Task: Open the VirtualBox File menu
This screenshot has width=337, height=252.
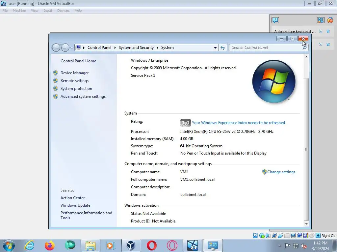Action: point(5,10)
